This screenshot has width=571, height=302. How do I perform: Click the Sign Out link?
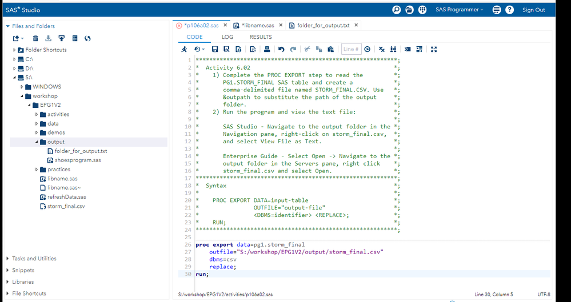pyautogui.click(x=533, y=10)
